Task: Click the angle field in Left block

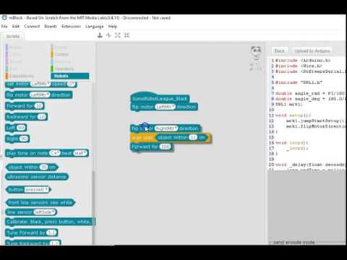Action: click(21, 128)
